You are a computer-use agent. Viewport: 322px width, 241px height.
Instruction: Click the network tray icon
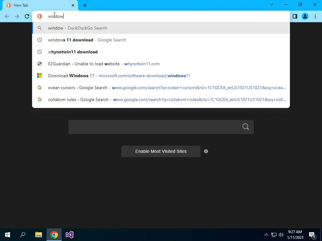coord(274,235)
